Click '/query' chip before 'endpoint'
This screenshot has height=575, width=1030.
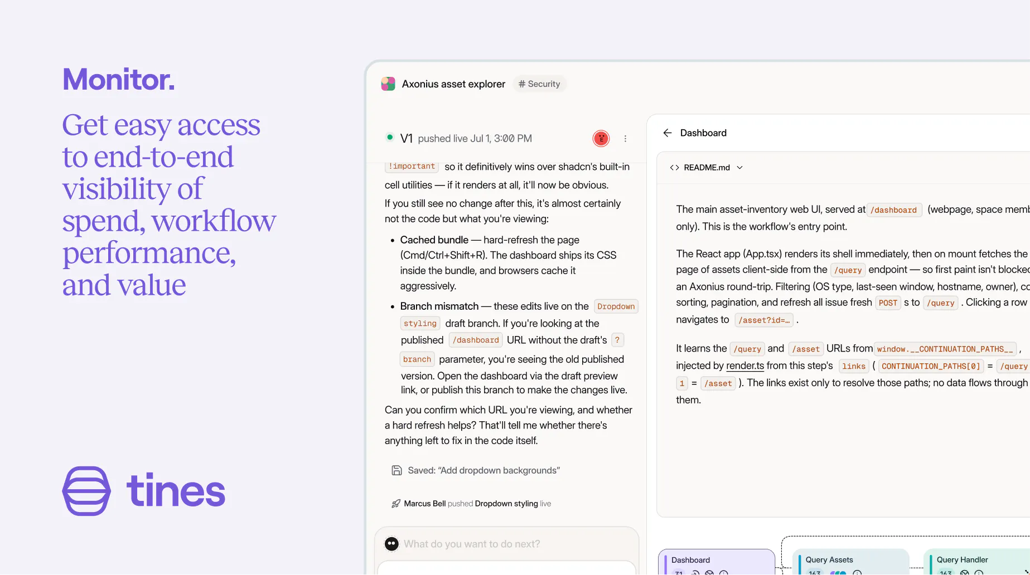pos(848,270)
